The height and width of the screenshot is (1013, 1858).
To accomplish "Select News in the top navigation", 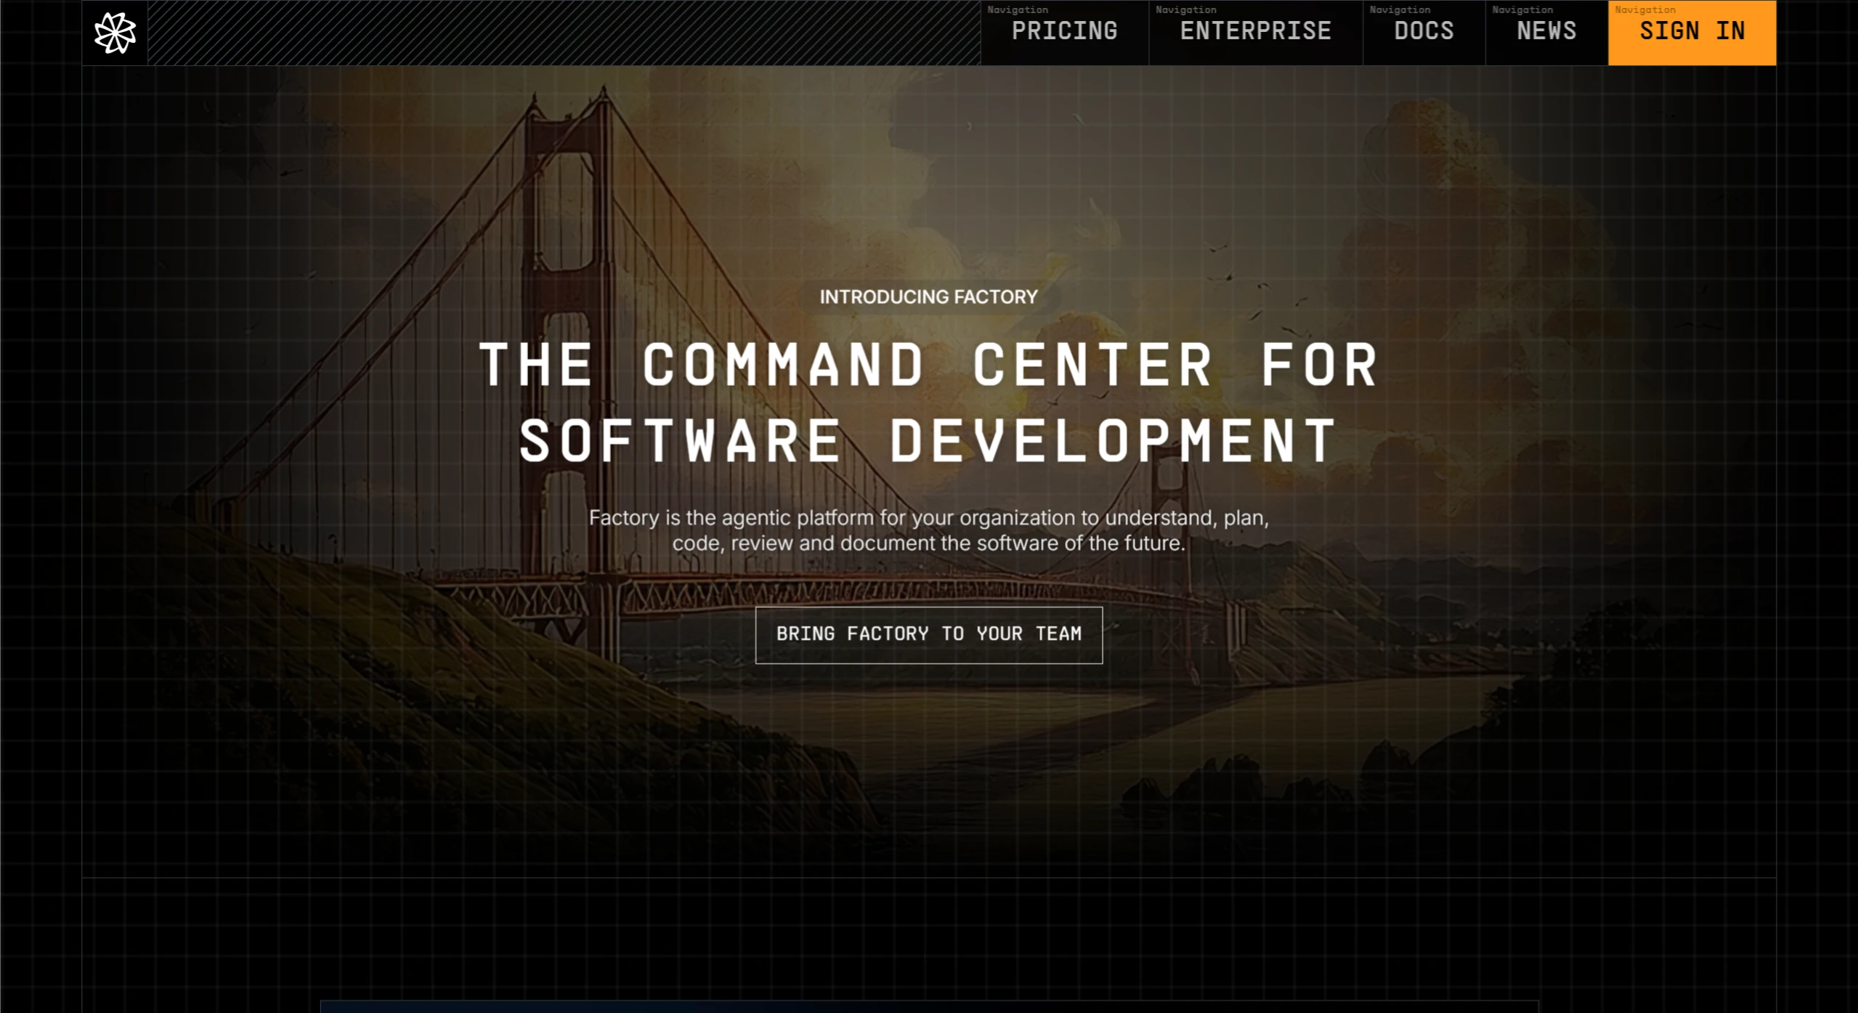I will click(1546, 32).
